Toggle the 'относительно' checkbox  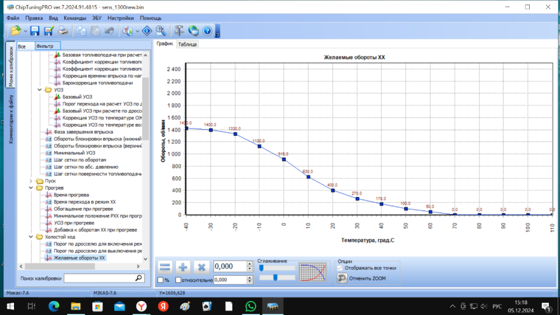tap(179, 280)
